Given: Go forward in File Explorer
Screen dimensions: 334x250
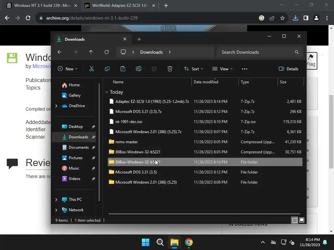Looking at the screenshot, I should pyautogui.click(x=75, y=52).
